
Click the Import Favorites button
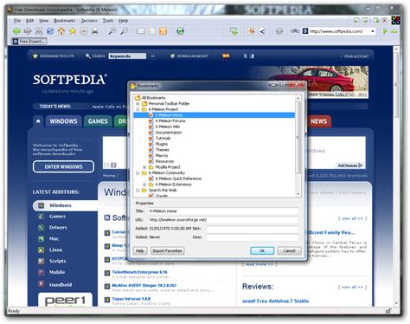(x=167, y=250)
